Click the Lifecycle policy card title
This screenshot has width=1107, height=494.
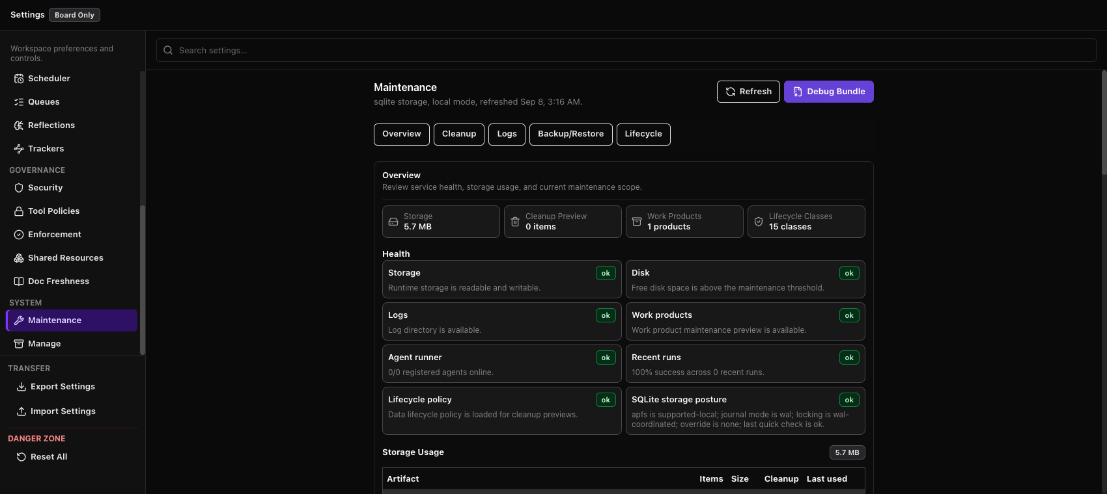click(420, 400)
